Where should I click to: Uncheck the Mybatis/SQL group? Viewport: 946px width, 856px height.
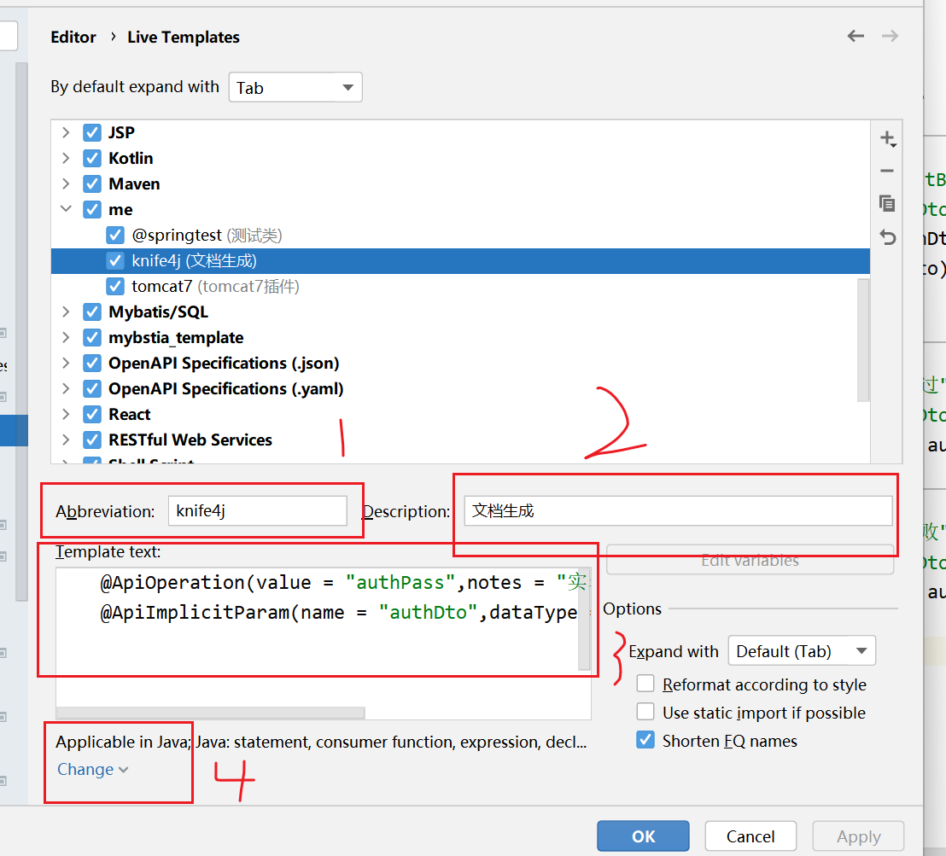point(92,312)
